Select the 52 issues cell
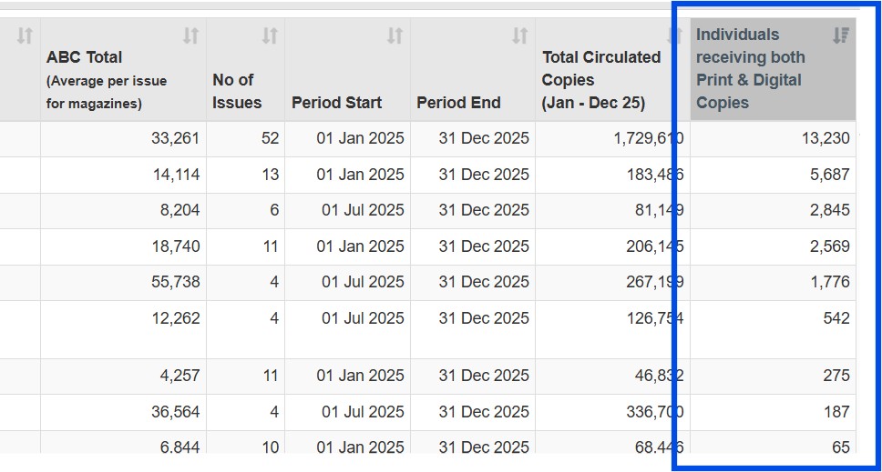882x472 pixels. tap(270, 138)
